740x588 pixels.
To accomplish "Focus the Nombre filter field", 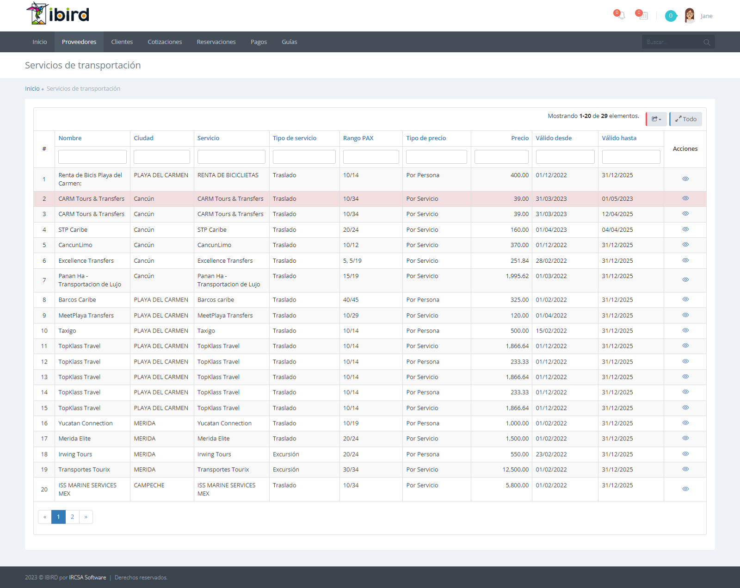I will click(92, 157).
